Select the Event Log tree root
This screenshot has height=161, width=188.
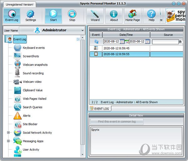tap(20, 39)
